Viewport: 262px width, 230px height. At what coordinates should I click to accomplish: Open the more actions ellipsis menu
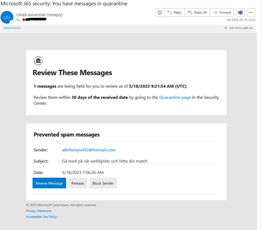(x=251, y=13)
